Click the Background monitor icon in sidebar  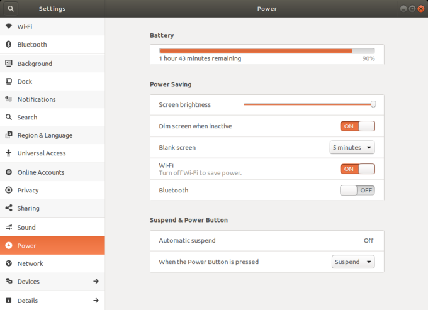pyautogui.click(x=9, y=64)
